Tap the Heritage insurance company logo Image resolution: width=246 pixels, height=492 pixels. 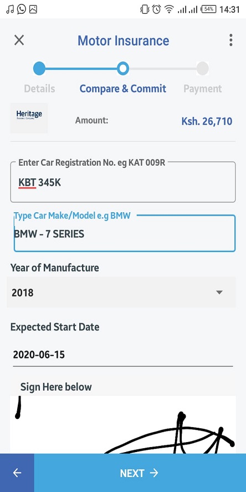tap(29, 119)
